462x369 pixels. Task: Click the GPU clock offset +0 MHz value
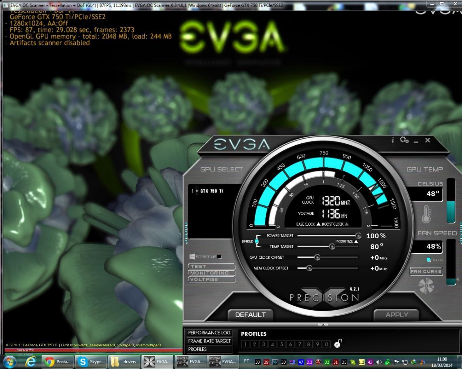378,258
